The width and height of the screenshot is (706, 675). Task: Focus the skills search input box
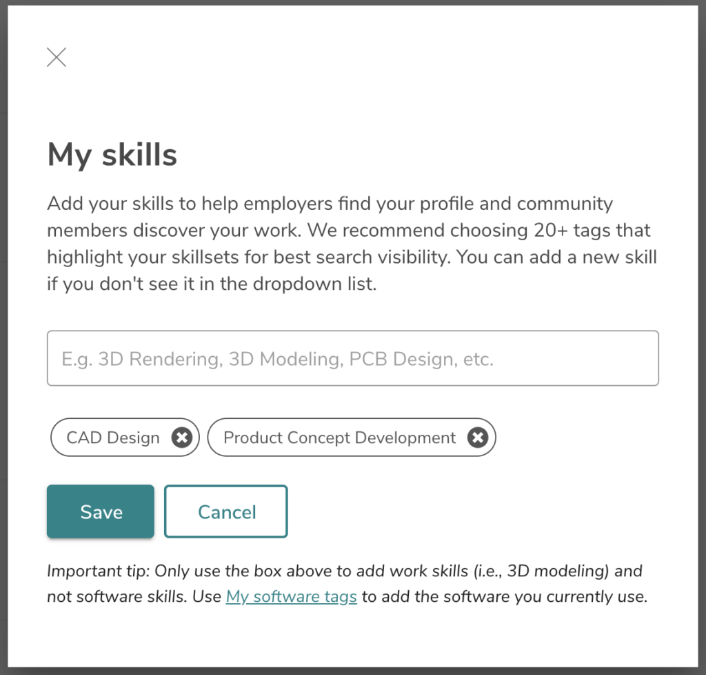[352, 358]
